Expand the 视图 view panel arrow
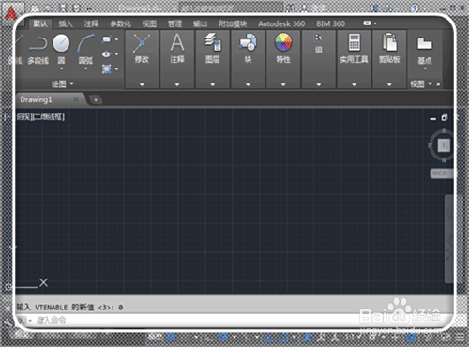This screenshot has width=469, height=347. 430,83
